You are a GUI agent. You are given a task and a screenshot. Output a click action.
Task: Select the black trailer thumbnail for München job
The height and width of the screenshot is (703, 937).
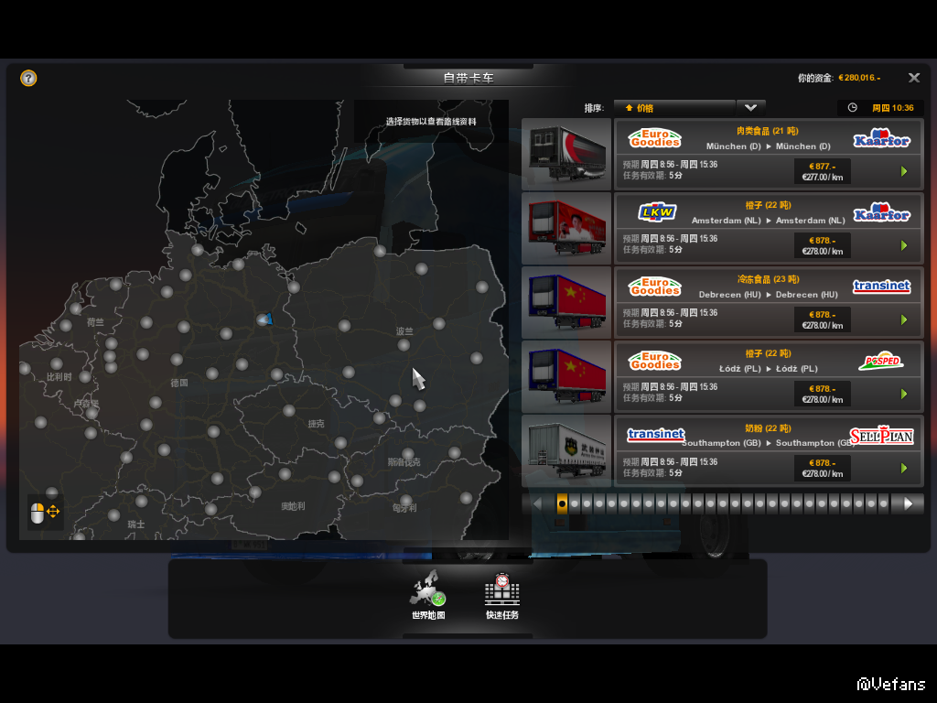coord(566,154)
